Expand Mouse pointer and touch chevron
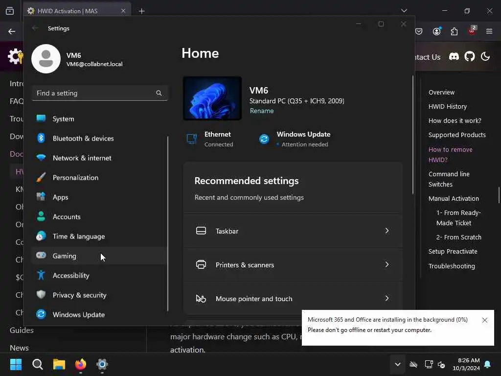 [387, 298]
